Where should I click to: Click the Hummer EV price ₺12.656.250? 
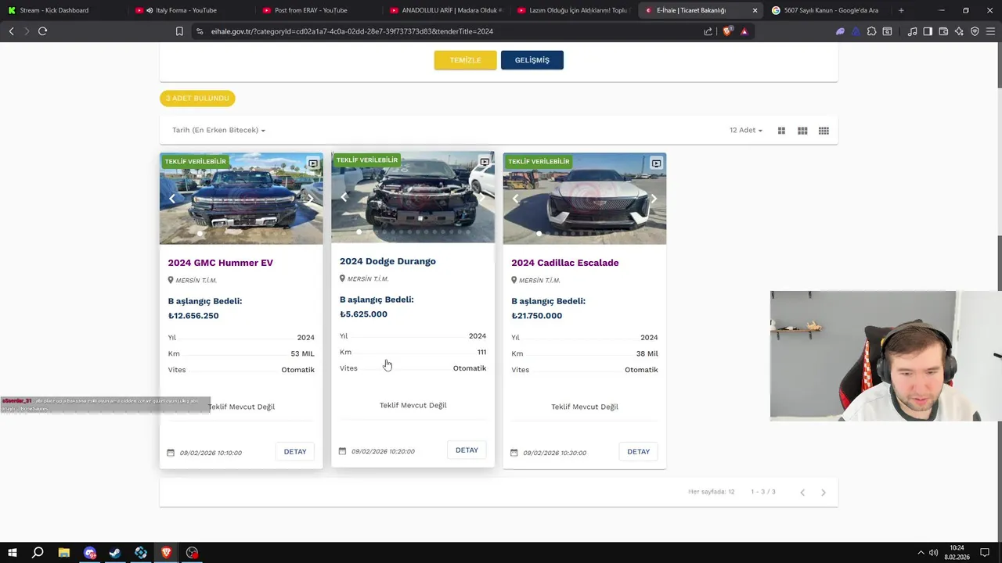click(x=193, y=316)
